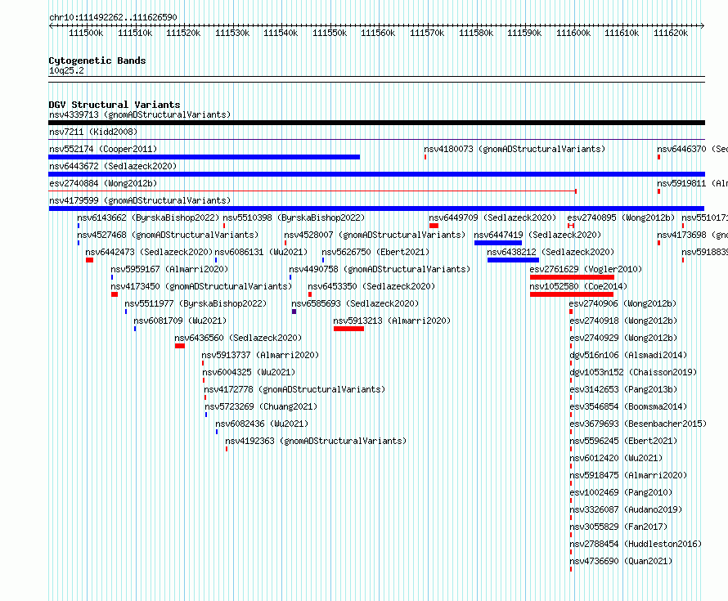
Task: Click esv3679693 (Besenbacher2015) label
Action: (x=638, y=424)
